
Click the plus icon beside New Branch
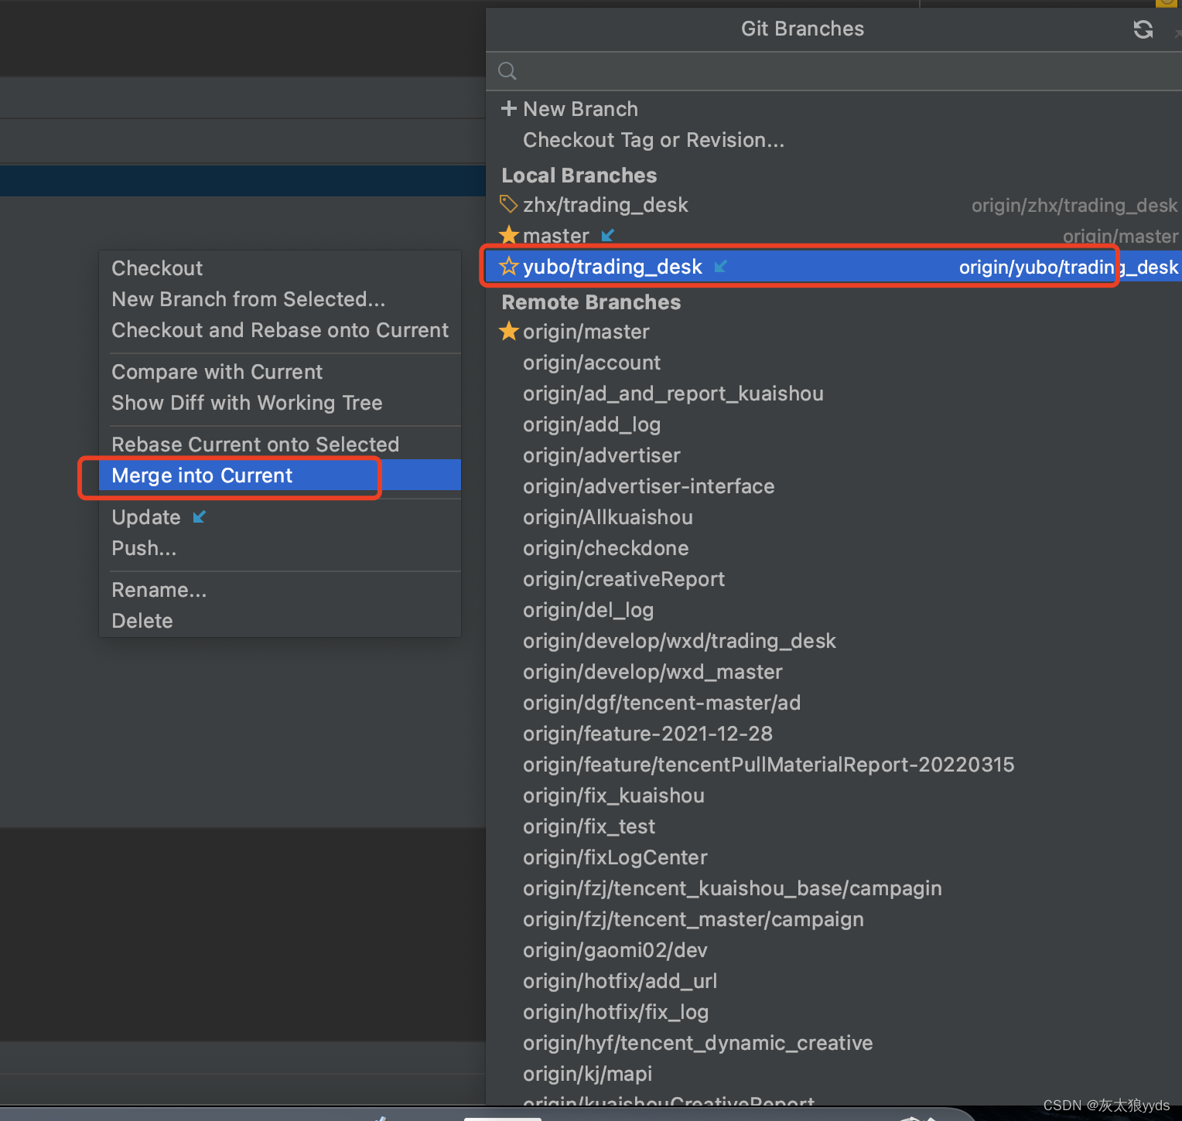click(508, 108)
